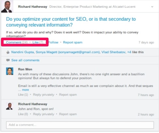Report the main post as spam
Image resolution: width=159 pixels, height=133 pixels.
(x=73, y=42)
